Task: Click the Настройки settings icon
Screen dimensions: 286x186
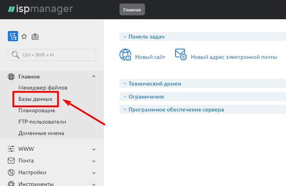Action: [x=11, y=173]
